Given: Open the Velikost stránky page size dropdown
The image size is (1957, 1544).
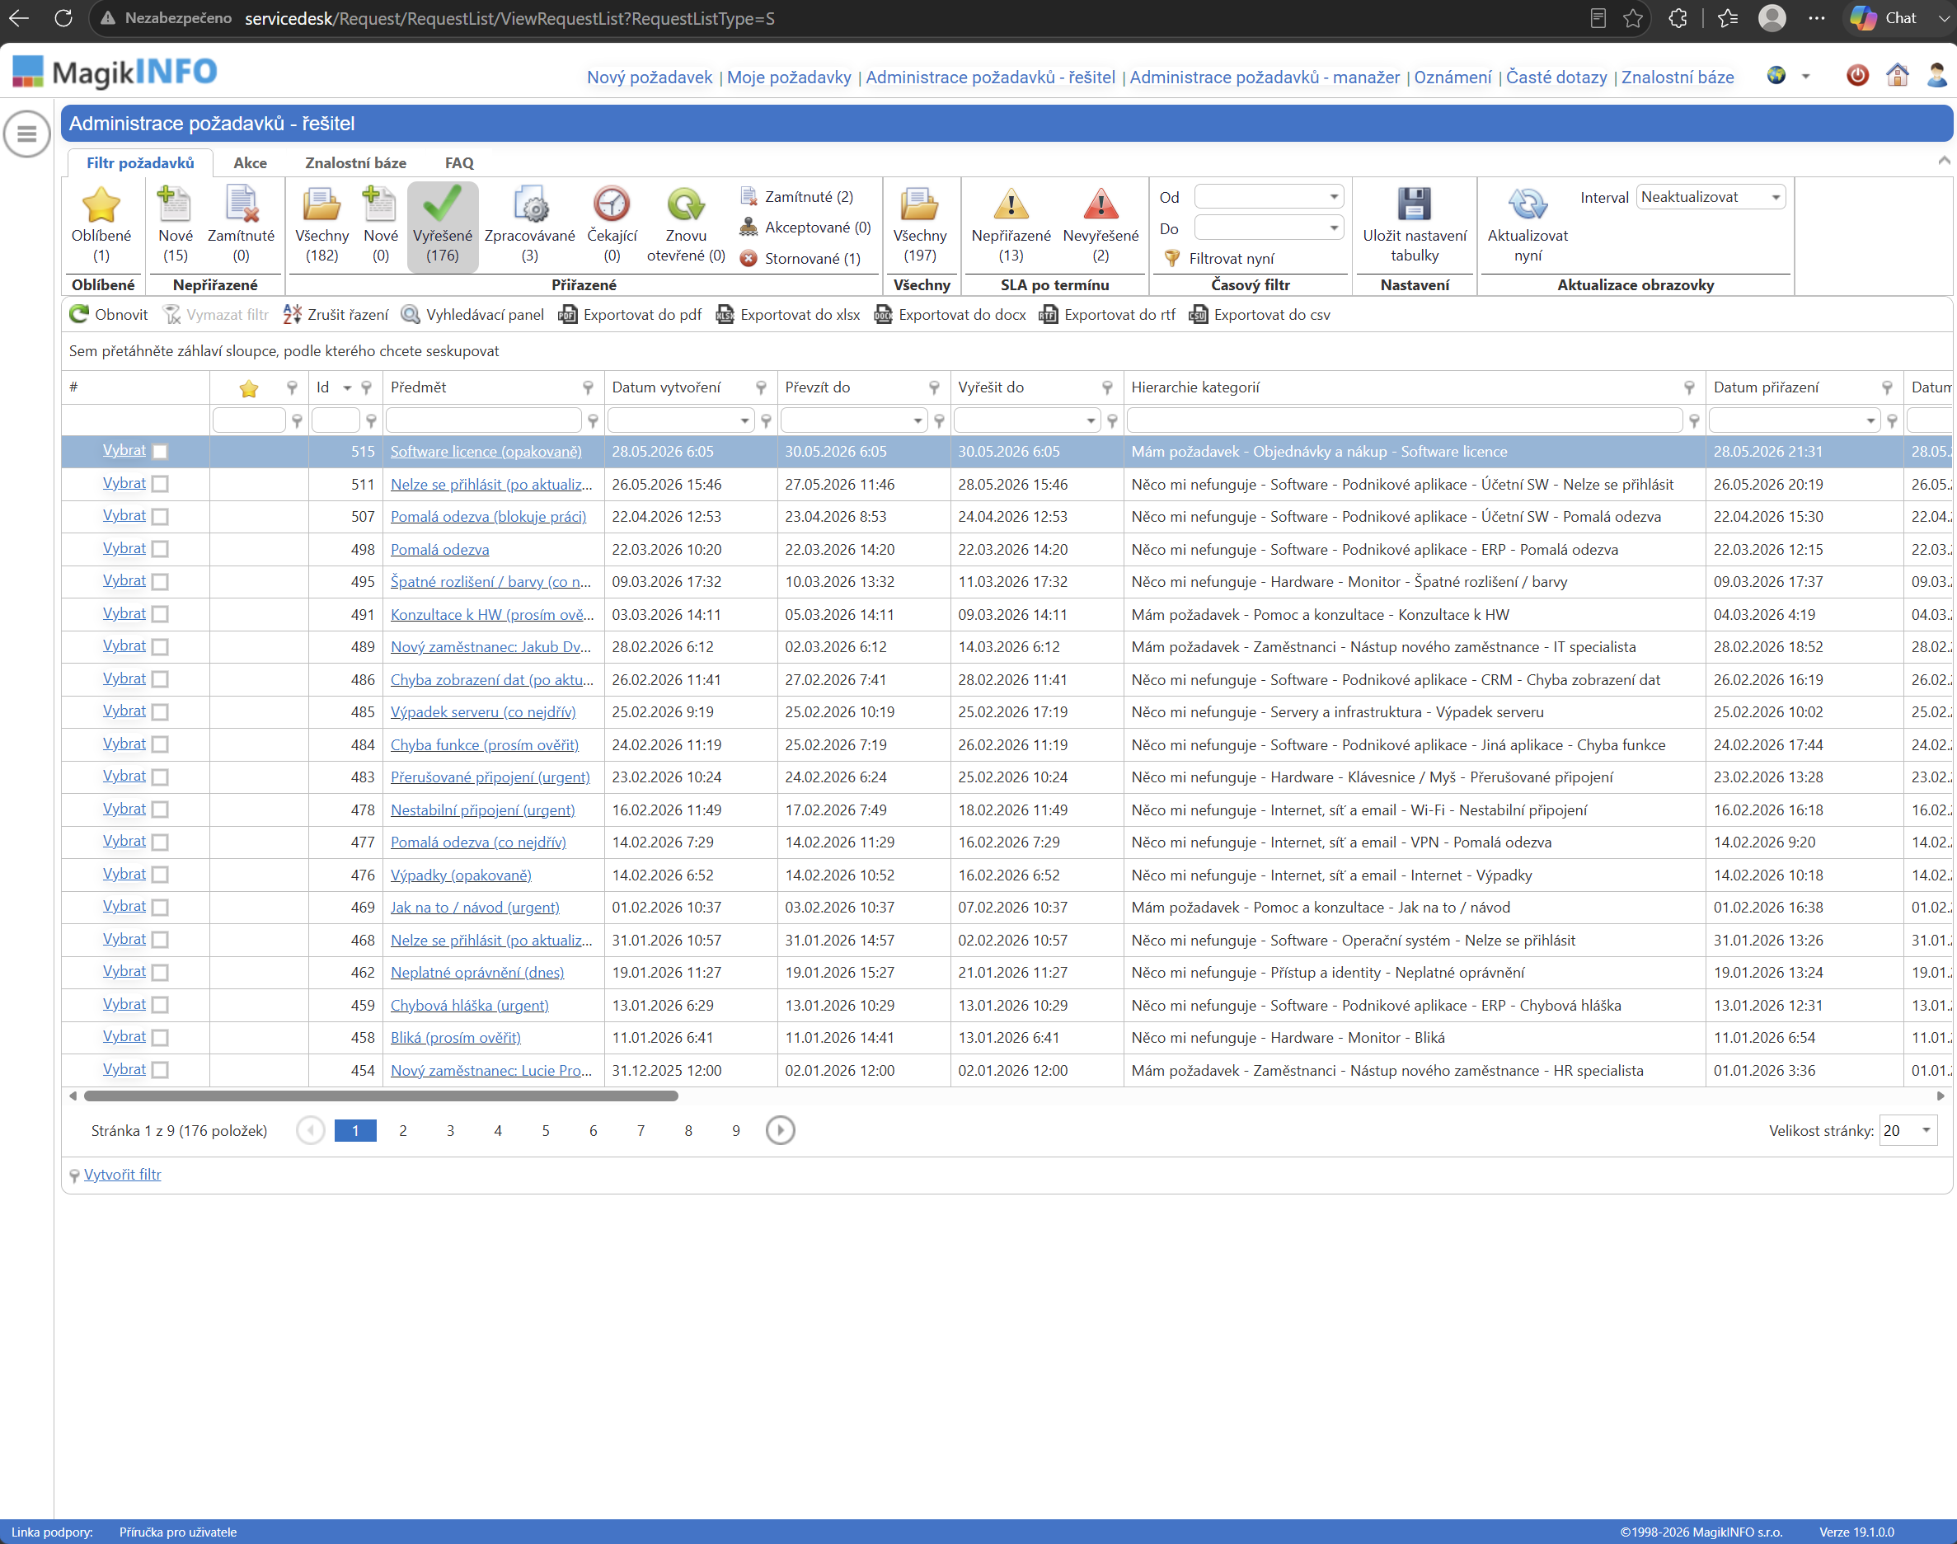Looking at the screenshot, I should [1908, 1131].
